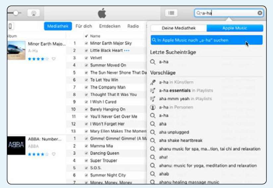
Task: Select the track Barely Hanging On
Action: tap(108, 109)
